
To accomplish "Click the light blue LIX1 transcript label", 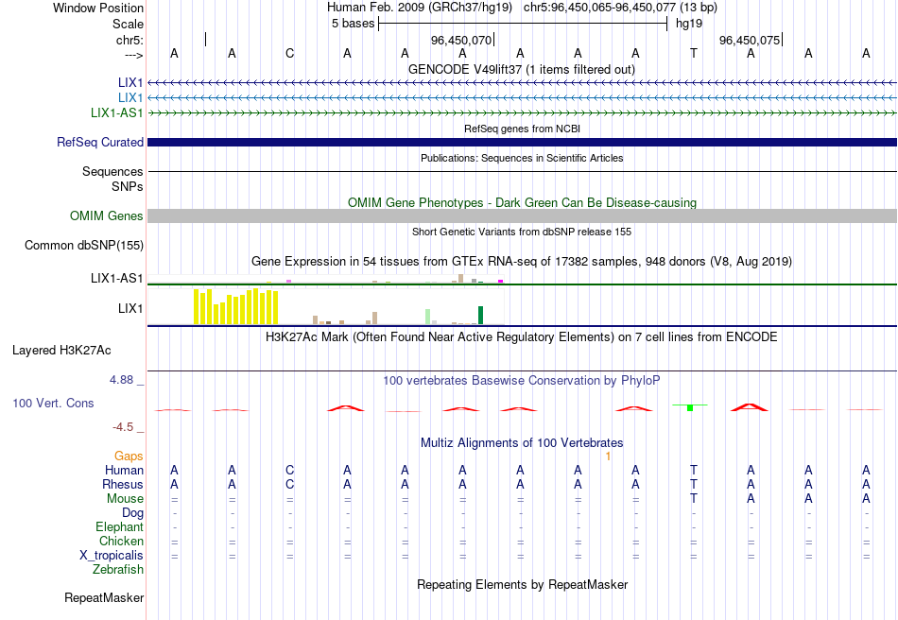I will pos(130,97).
